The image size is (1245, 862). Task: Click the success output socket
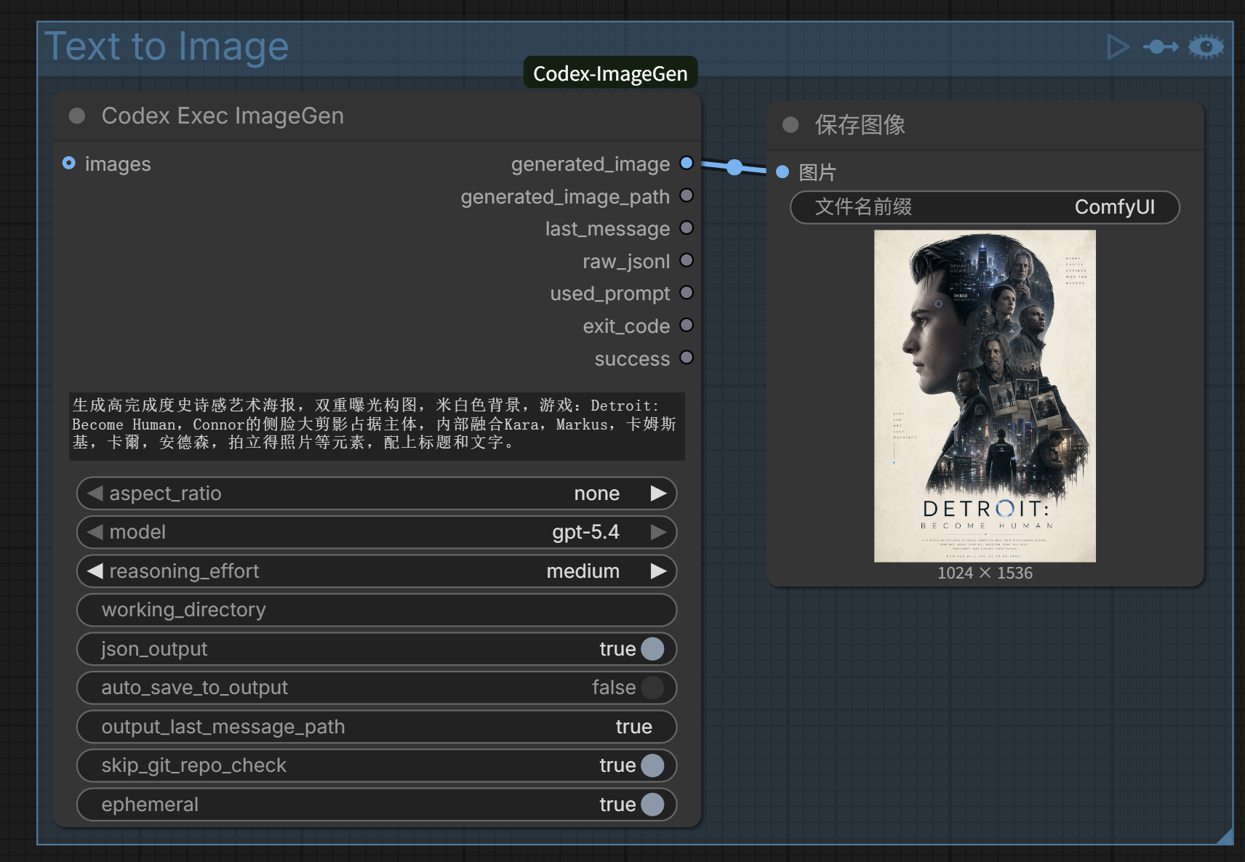686,358
